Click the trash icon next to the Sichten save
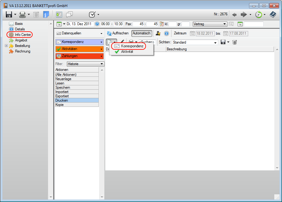Screen dimensions: 282x202 click(x=235, y=42)
